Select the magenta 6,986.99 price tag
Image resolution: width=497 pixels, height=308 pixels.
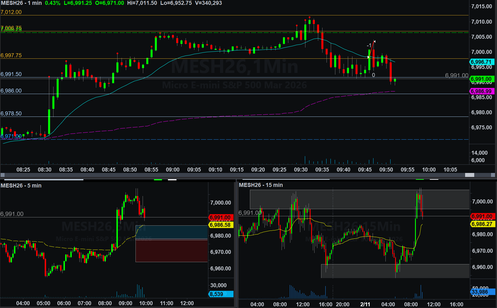pyautogui.click(x=481, y=91)
